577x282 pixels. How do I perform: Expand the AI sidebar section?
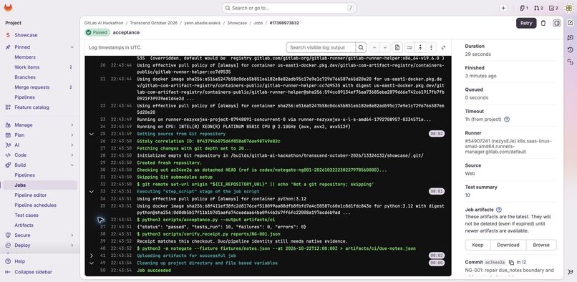(x=72, y=145)
